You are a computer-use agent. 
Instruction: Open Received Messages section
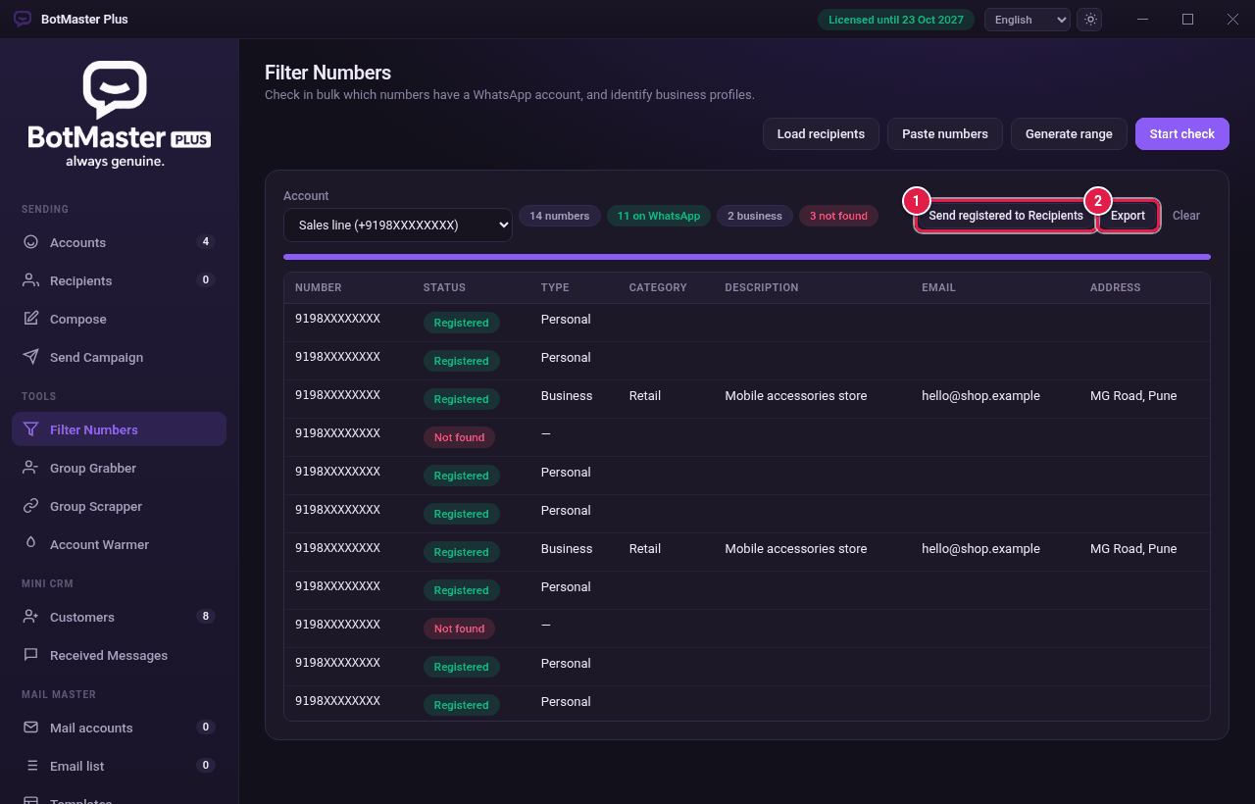point(119,655)
